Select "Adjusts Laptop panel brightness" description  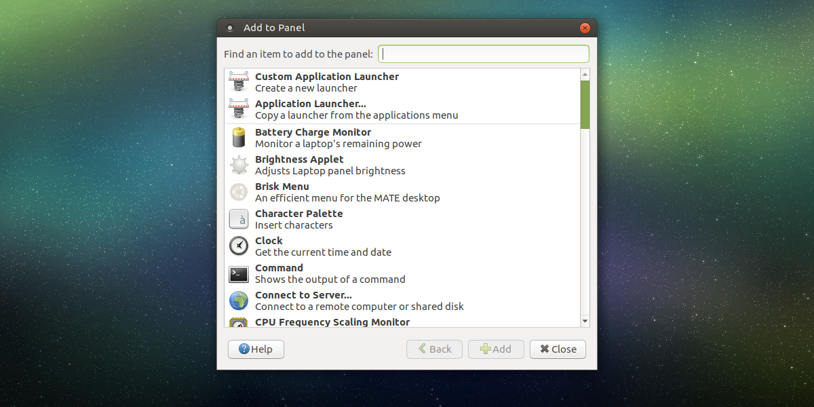(x=330, y=171)
